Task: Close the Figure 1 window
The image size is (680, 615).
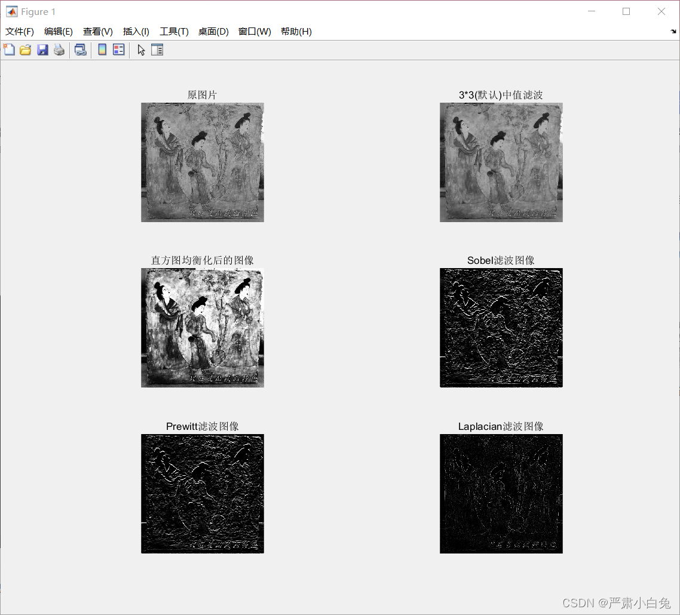Action: (x=661, y=12)
